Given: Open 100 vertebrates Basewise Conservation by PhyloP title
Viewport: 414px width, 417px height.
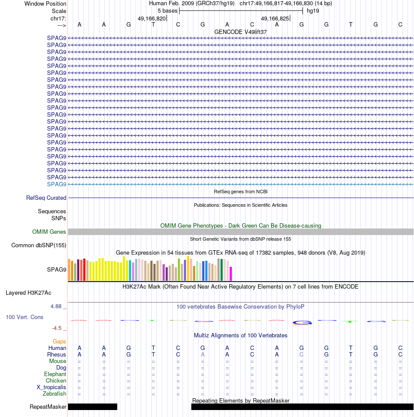Looking at the screenshot, I should 241,306.
